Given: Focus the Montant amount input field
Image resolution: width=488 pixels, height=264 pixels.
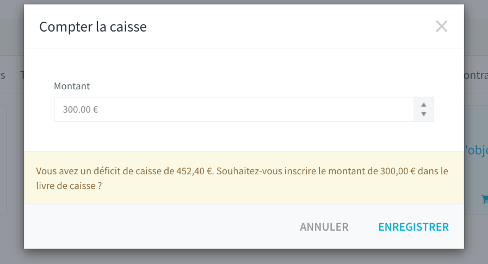Looking at the screenshot, I should 234,109.
